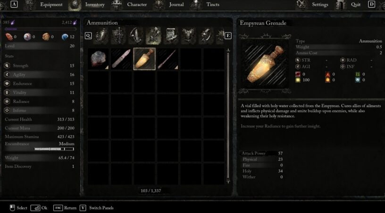Select the throwing knife item slot
The width and height of the screenshot is (385, 213).
pos(121,59)
